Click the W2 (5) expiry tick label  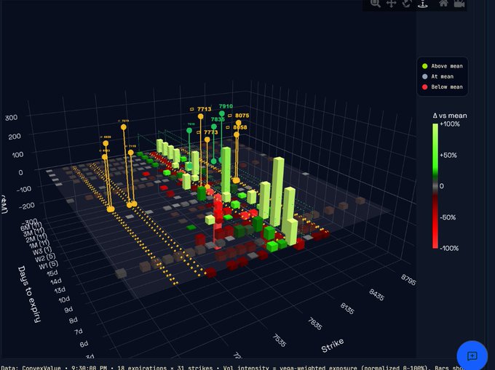point(45,259)
